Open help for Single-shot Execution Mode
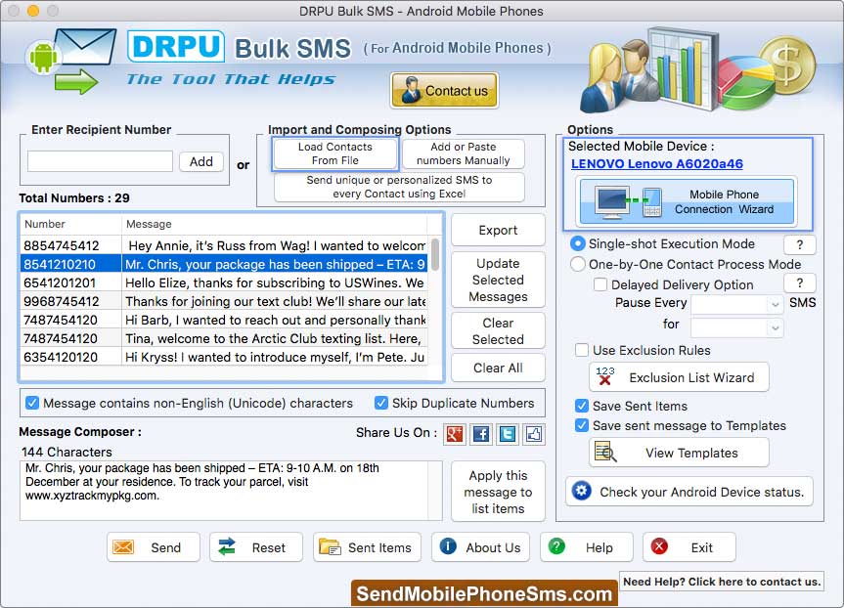This screenshot has height=608, width=844. (800, 244)
